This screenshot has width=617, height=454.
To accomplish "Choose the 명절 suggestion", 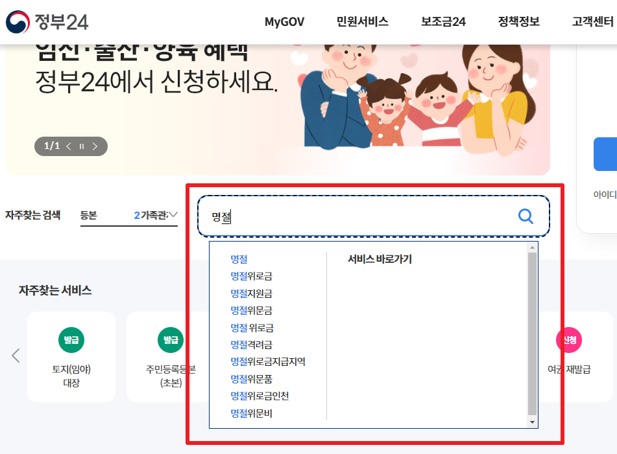I will tap(239, 259).
